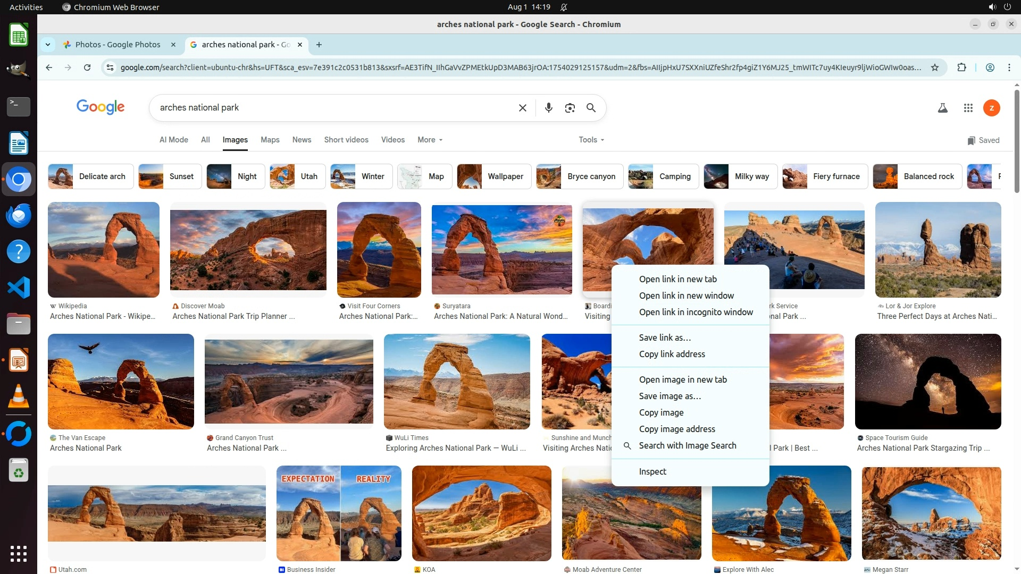1021x574 pixels.
Task: Expand the More search filters dropdown
Action: (x=430, y=140)
